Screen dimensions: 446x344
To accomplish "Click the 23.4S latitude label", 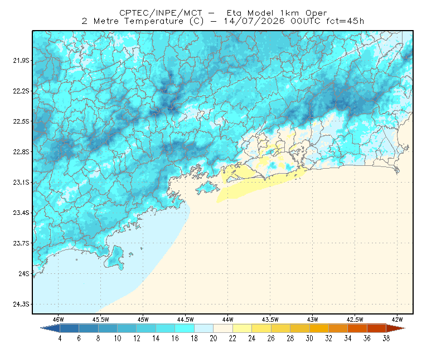I will [x=21, y=213].
